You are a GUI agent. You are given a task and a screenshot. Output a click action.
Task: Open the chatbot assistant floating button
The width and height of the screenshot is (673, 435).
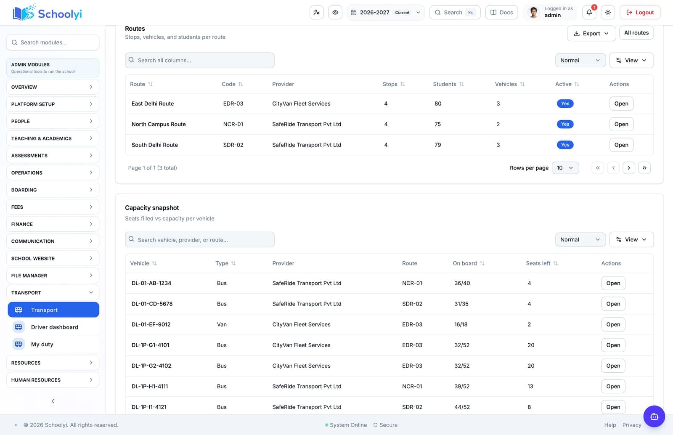pyautogui.click(x=654, y=416)
